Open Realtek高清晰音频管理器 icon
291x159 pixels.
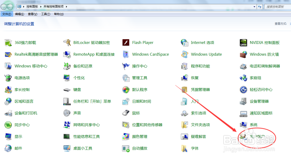pos(8,54)
